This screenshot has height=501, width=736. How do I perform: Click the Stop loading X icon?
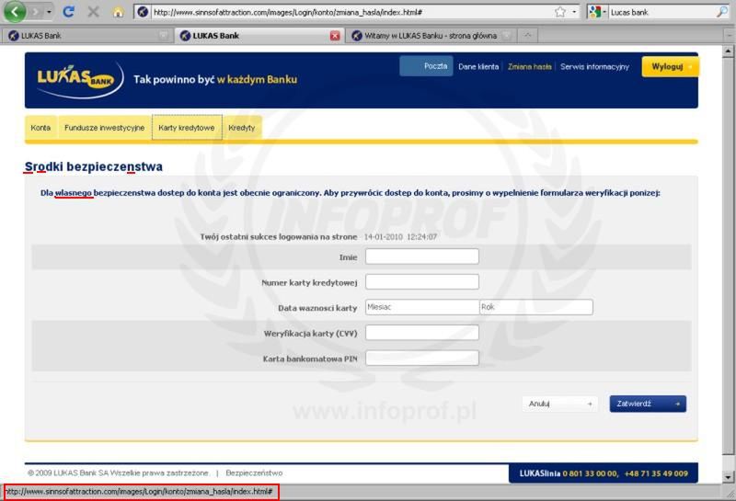(x=94, y=12)
